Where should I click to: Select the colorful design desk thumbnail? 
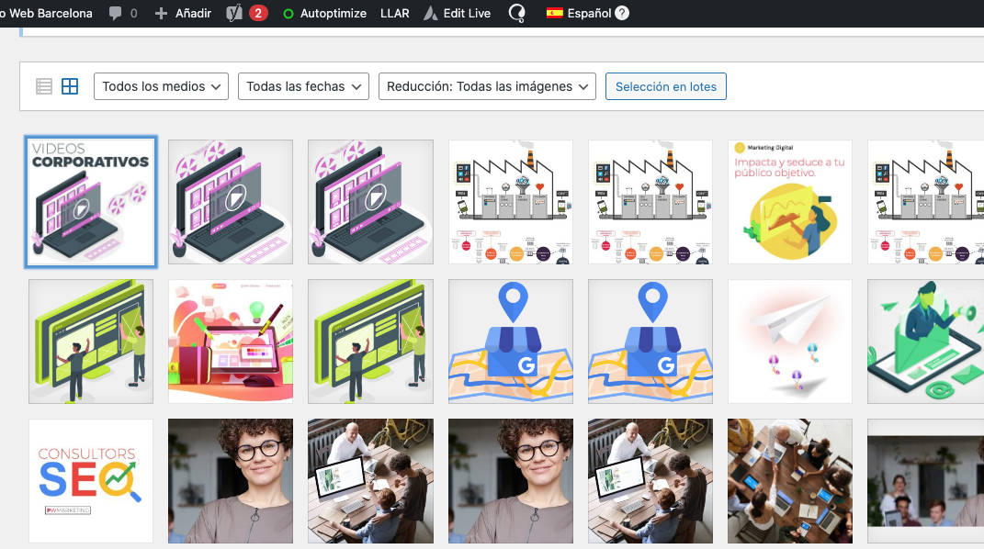231,342
